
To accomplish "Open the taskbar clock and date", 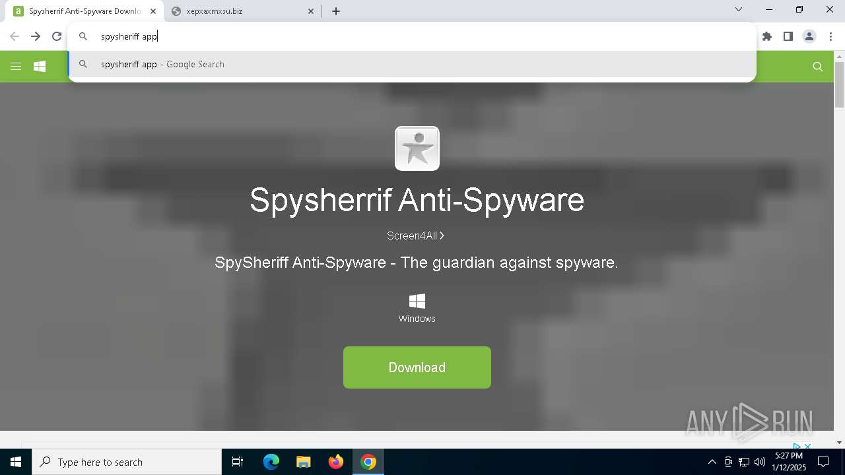I will pos(789,462).
